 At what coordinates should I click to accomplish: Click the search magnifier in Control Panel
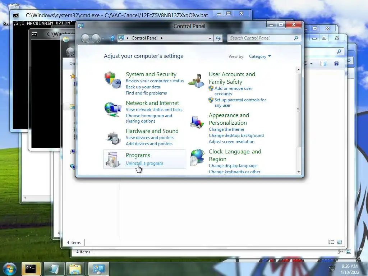click(x=296, y=38)
